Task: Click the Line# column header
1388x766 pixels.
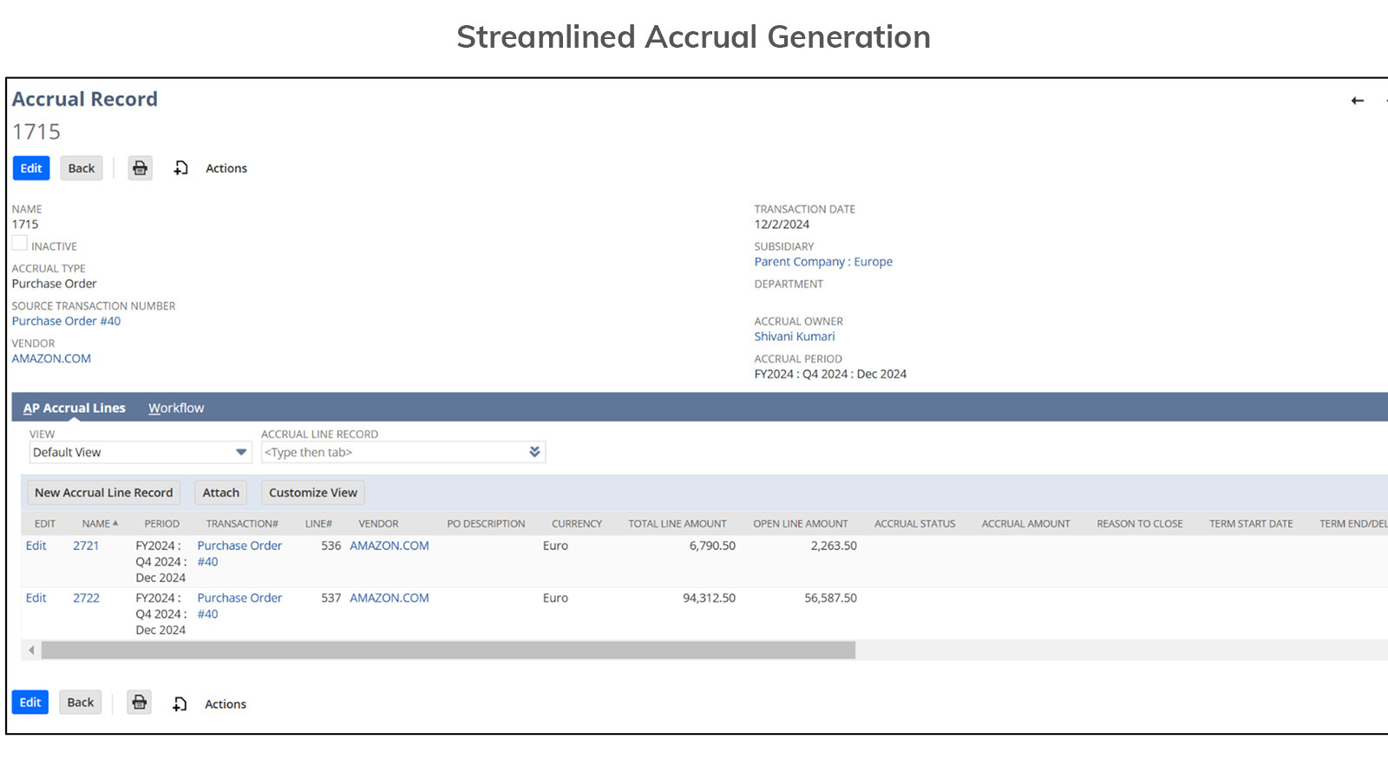Action: click(318, 524)
